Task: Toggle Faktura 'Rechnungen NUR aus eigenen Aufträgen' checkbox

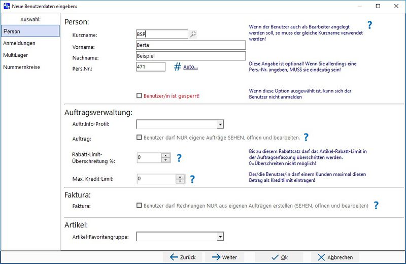Action: (140, 206)
